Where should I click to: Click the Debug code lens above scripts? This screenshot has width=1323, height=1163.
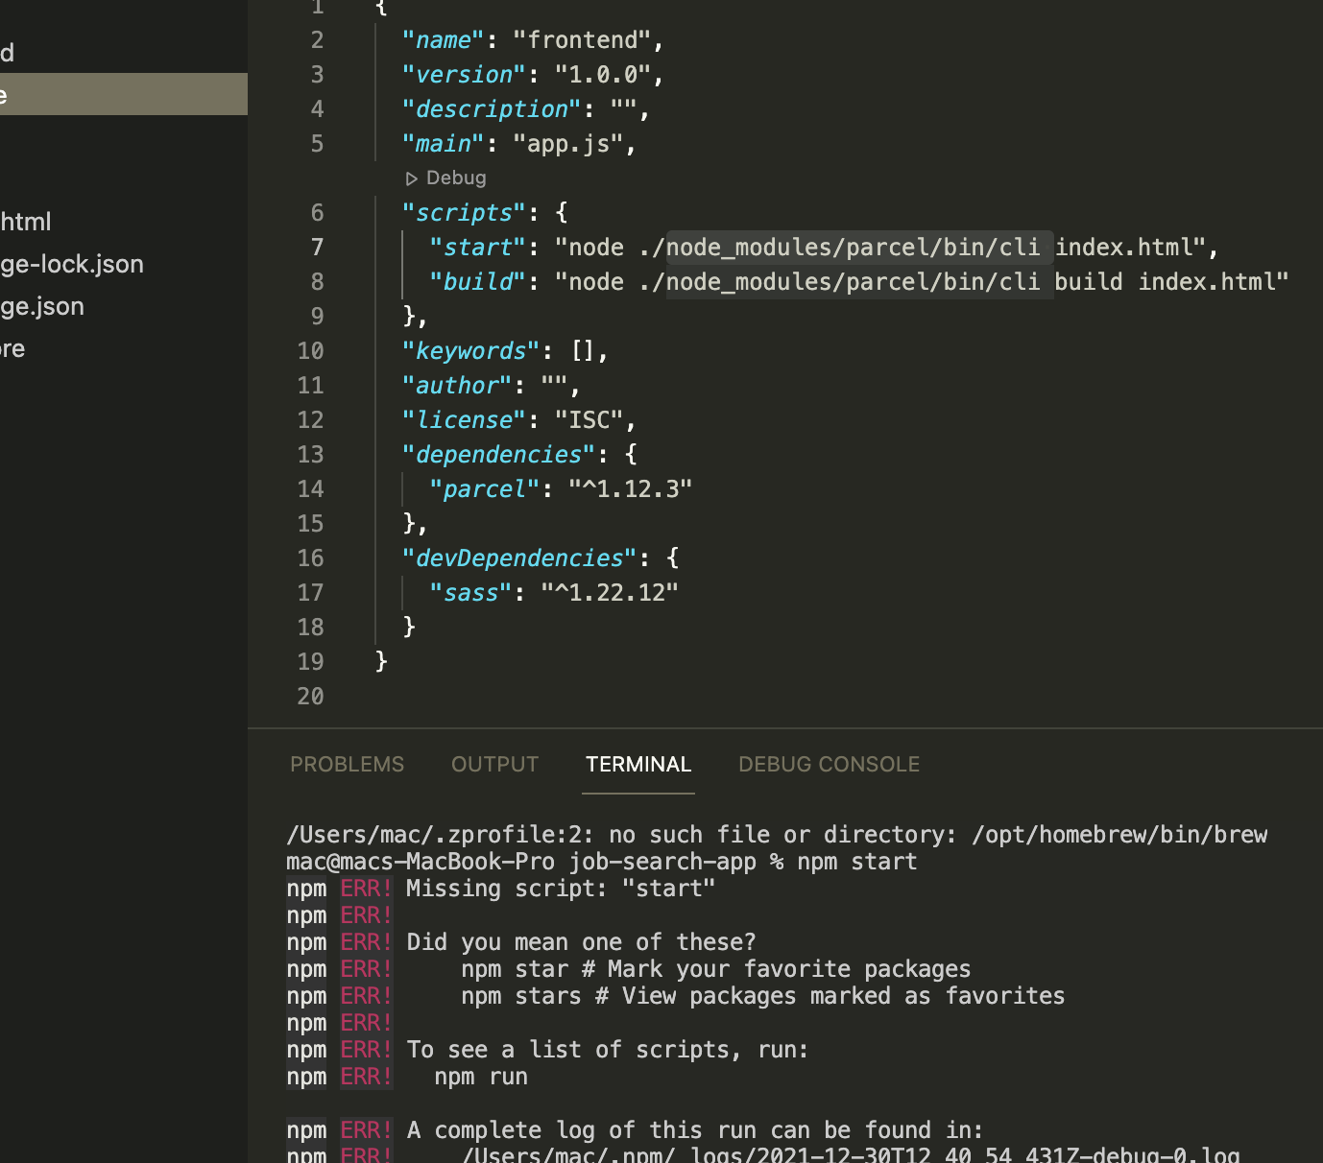coord(446,178)
